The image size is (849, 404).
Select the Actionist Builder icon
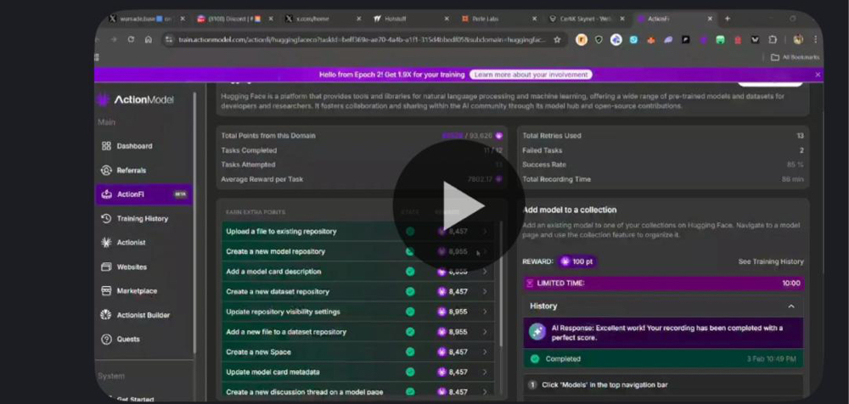tap(106, 315)
